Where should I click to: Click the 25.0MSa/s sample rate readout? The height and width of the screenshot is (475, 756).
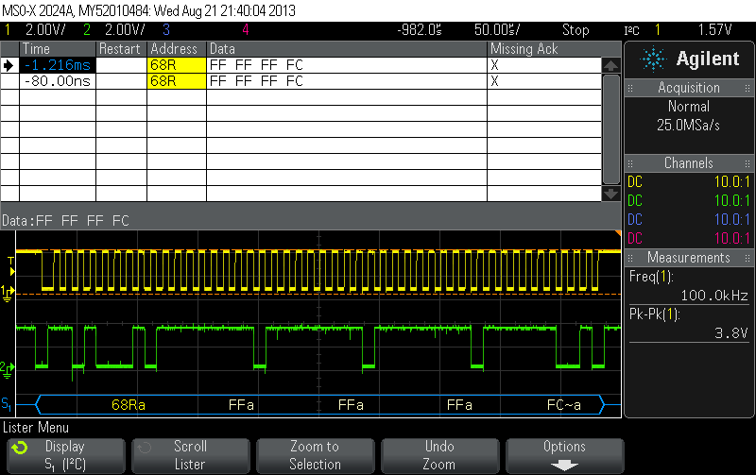pos(689,126)
